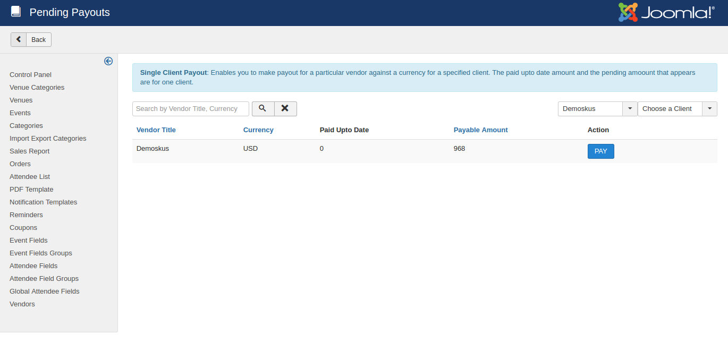The image size is (728, 343).
Task: Click the Joomla logo
Action: point(666,13)
